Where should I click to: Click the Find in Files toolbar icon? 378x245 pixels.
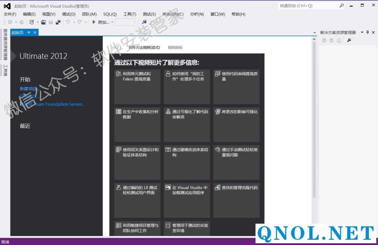tap(144, 22)
